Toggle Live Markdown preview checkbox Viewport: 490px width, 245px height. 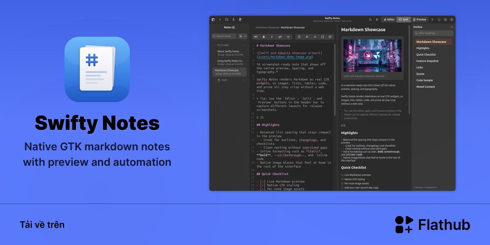(342, 175)
